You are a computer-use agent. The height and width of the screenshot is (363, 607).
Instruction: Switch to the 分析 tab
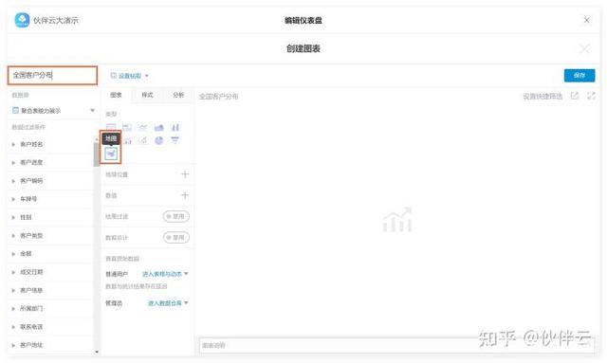pos(178,95)
